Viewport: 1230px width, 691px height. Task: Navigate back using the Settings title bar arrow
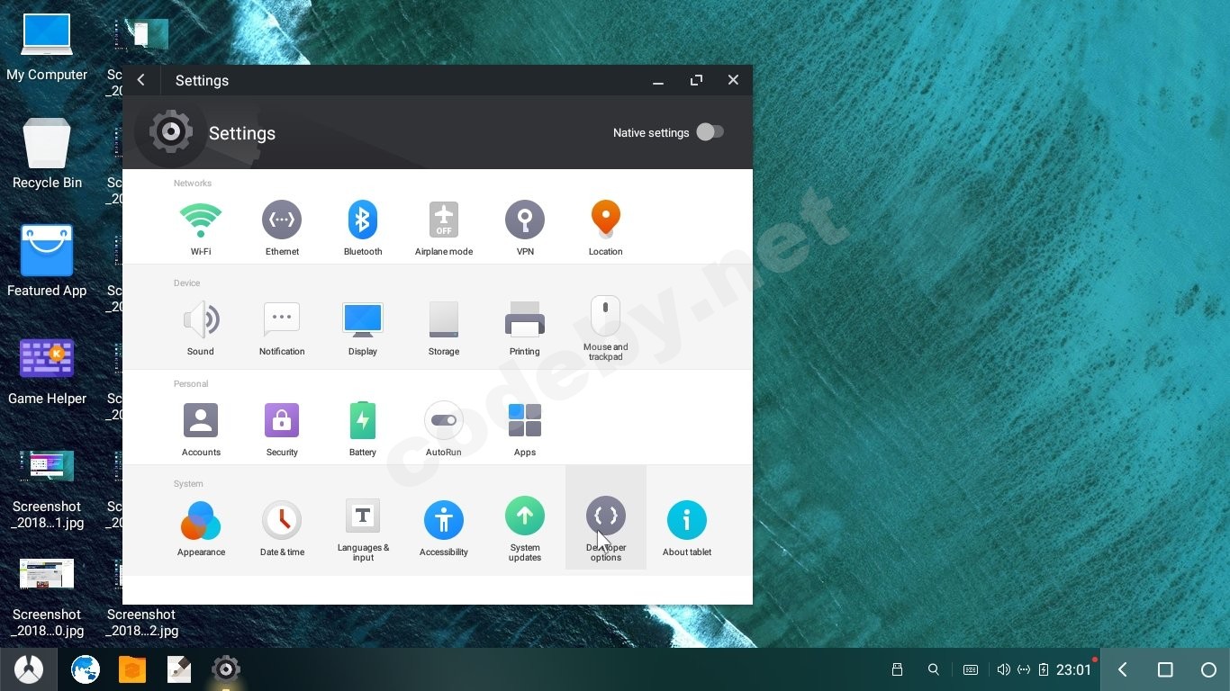point(140,80)
